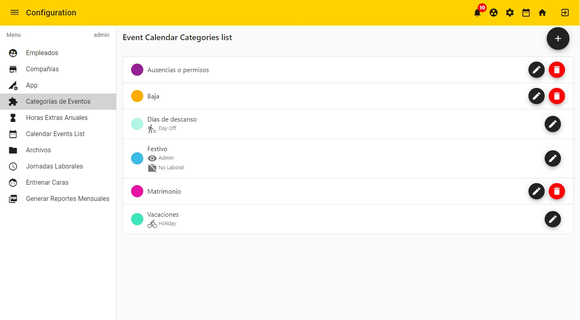This screenshot has width=580, height=320.
Task: Open the settings gear in the top bar
Action: point(510,13)
